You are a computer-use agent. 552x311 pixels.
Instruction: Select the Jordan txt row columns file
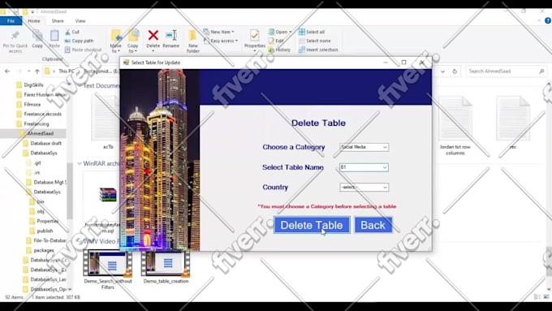click(x=455, y=126)
